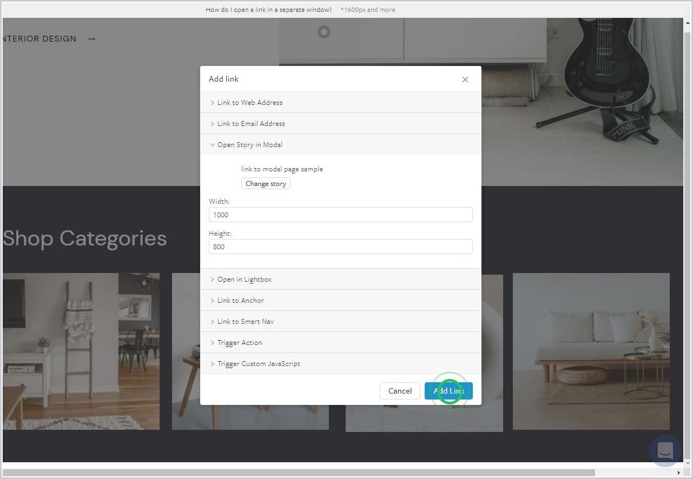Expand Link to Anchor section
Screen dimensions: 693x479
pyautogui.click(x=340, y=300)
